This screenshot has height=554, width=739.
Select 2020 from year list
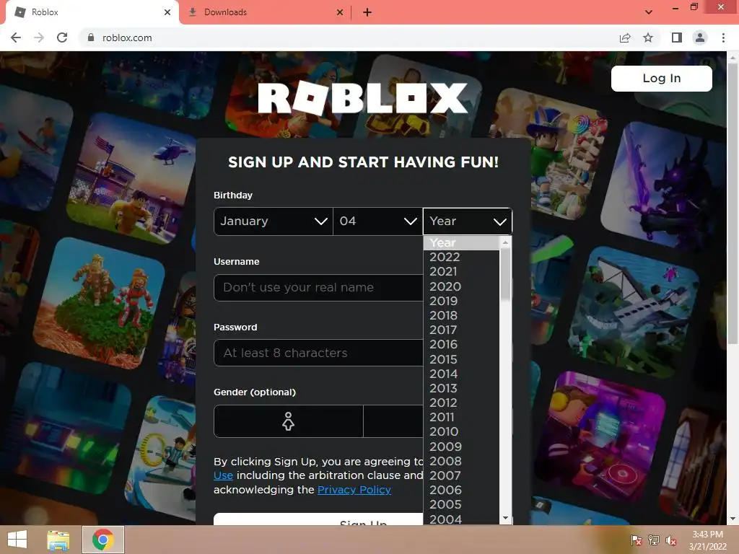[461, 286]
